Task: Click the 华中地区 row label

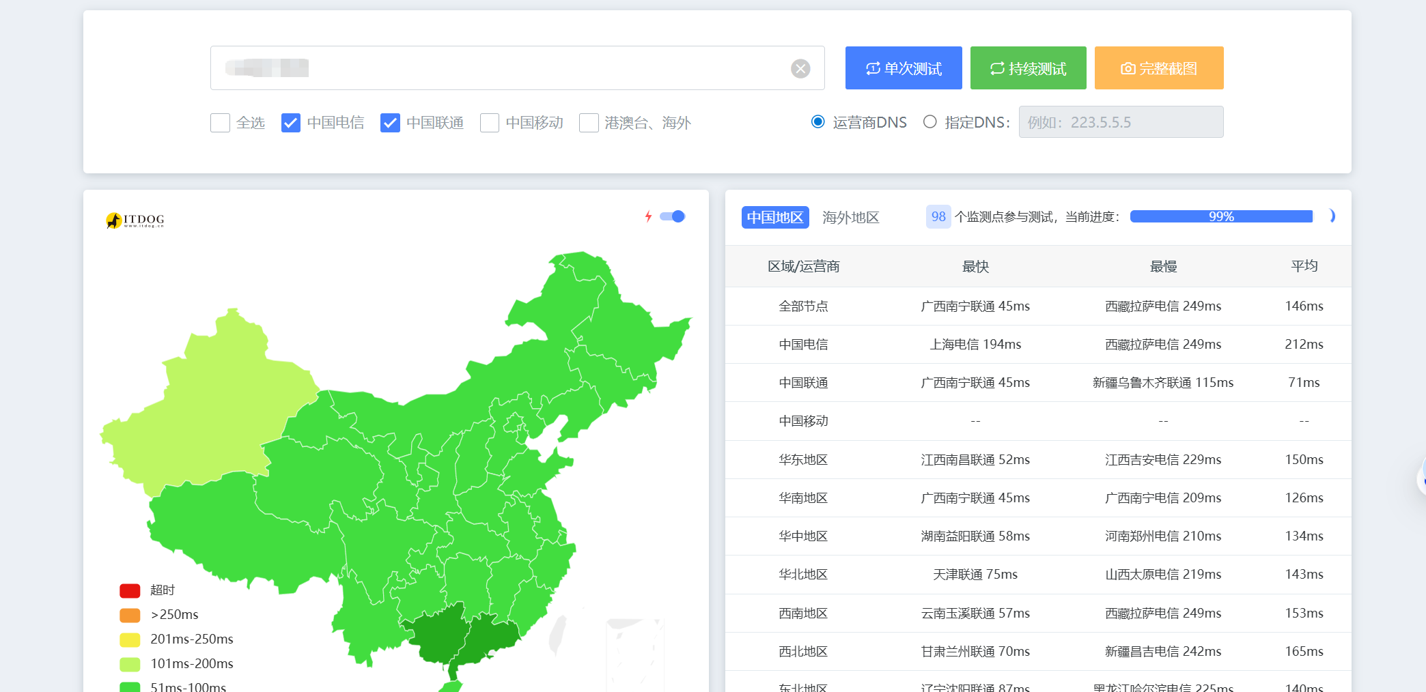Action: 803,536
